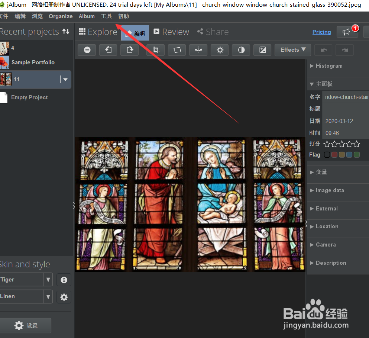Toggle the Recent projects sort arrows
Image resolution: width=369 pixels, height=338 pixels.
(66, 31)
